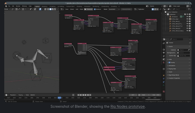Pick a camera object with the eyedropper

(189, 50)
